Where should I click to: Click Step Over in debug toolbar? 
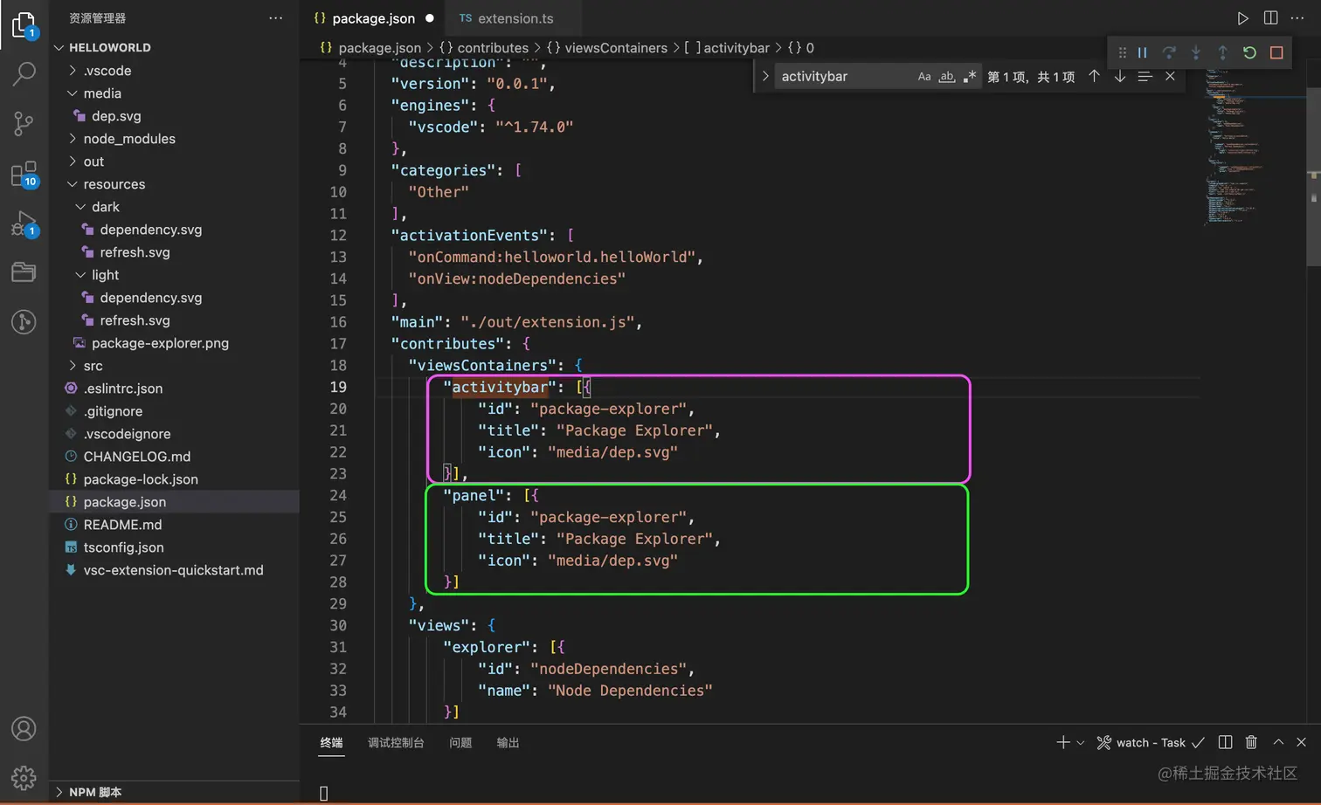1169,52
